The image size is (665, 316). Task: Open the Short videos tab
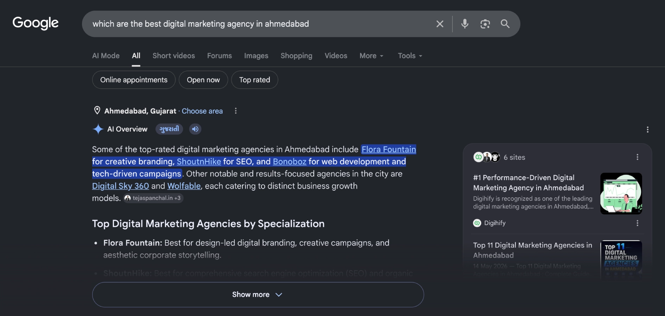coord(174,56)
